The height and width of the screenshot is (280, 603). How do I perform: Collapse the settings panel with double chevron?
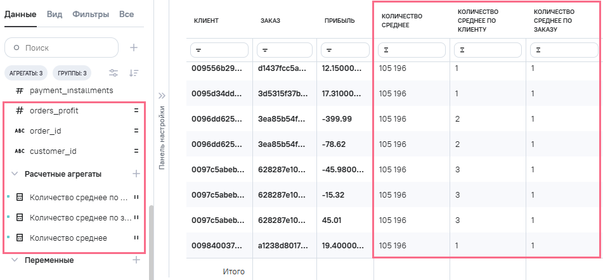pos(162,96)
